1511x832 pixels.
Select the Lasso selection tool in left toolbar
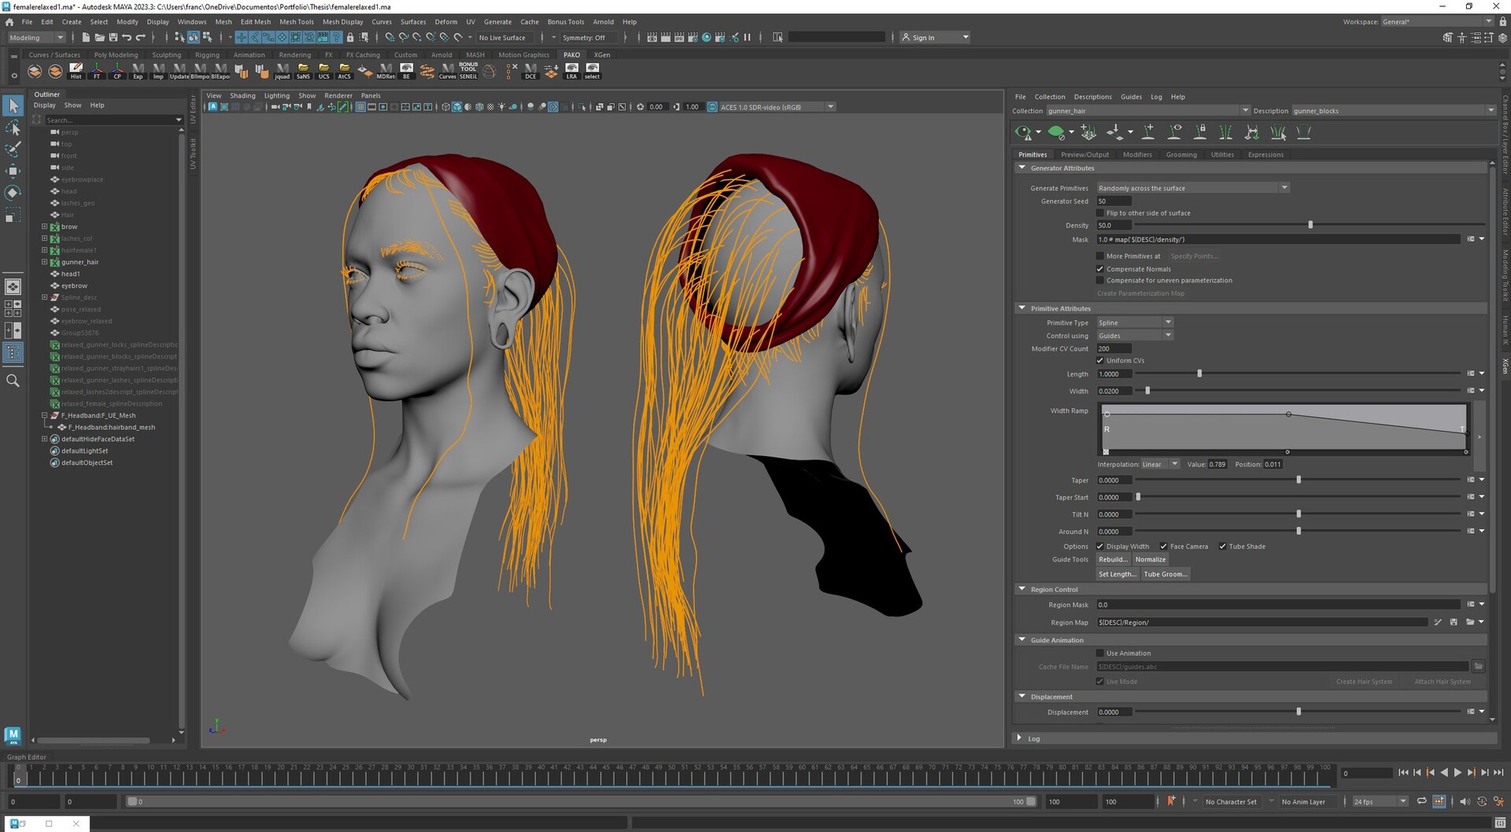coord(13,129)
